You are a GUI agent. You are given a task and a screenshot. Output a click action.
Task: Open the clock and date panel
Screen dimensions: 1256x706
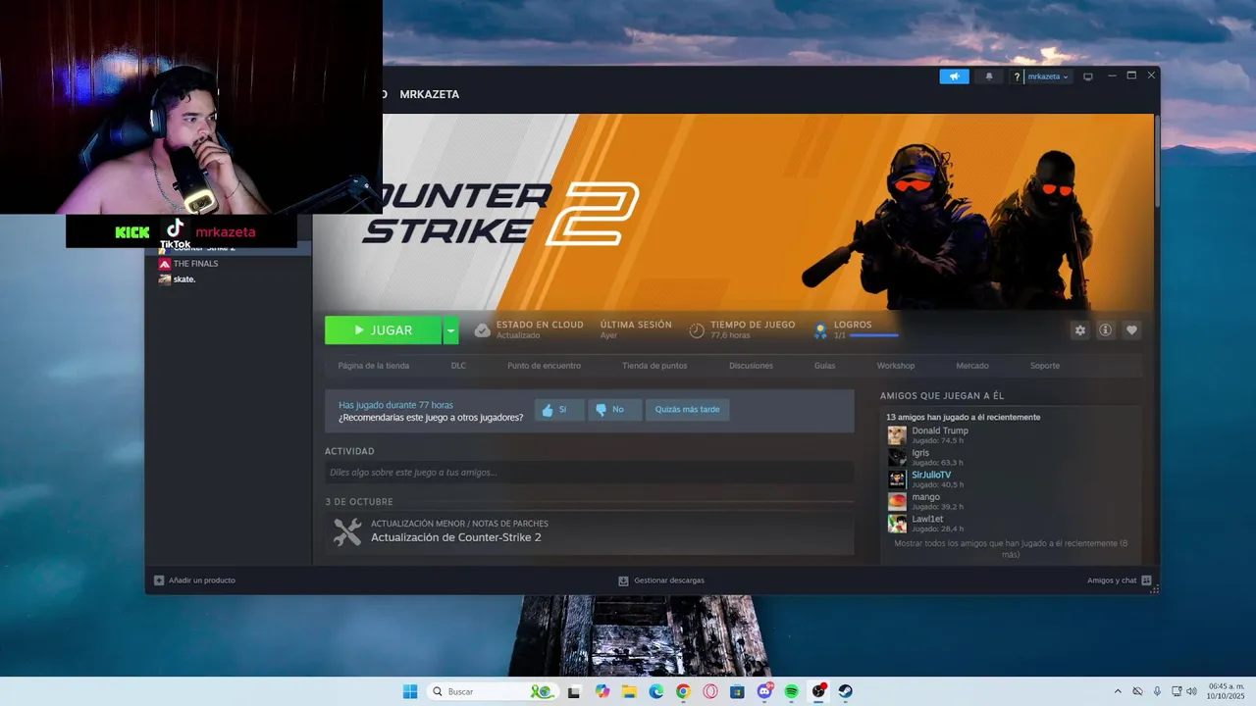[x=1227, y=691]
